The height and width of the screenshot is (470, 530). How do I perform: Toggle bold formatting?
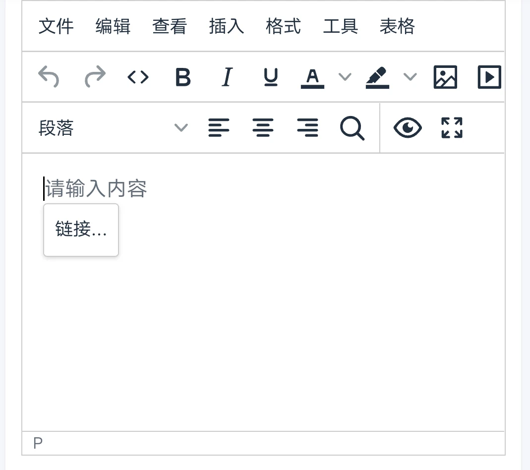pos(183,77)
